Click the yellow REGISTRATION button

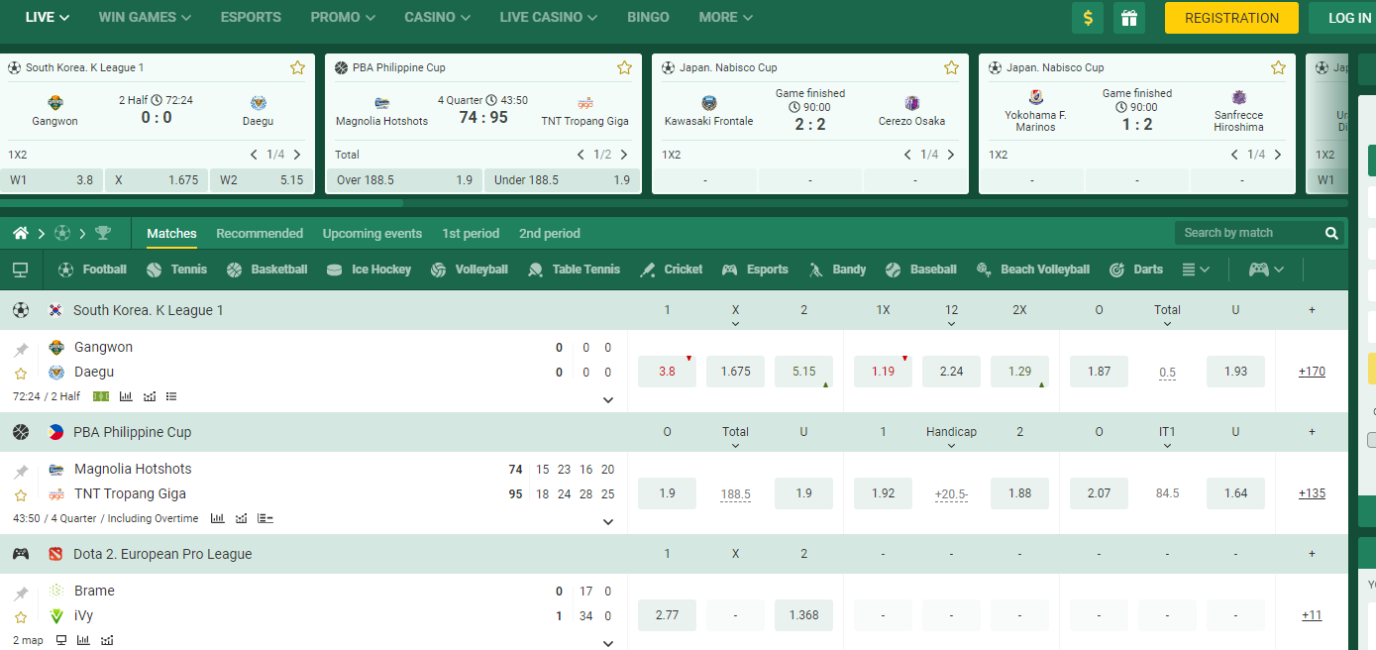[x=1231, y=18]
